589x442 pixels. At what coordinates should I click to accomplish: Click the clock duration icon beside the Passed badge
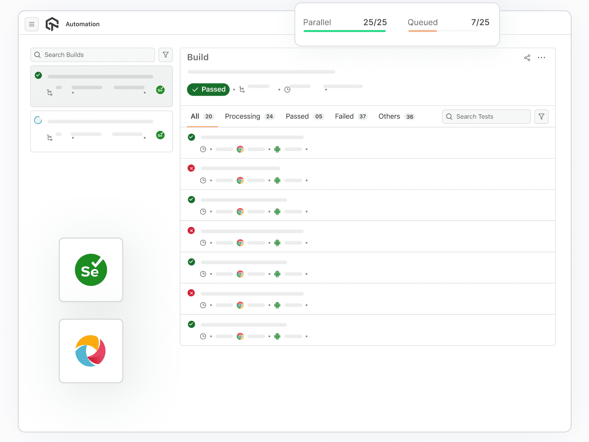[287, 89]
